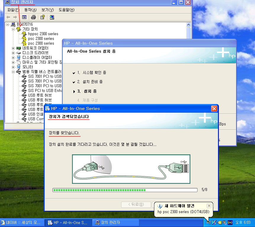Open 도움말(H) menu in Device Manager
The height and width of the screenshot is (227, 255).
(x=67, y=10)
